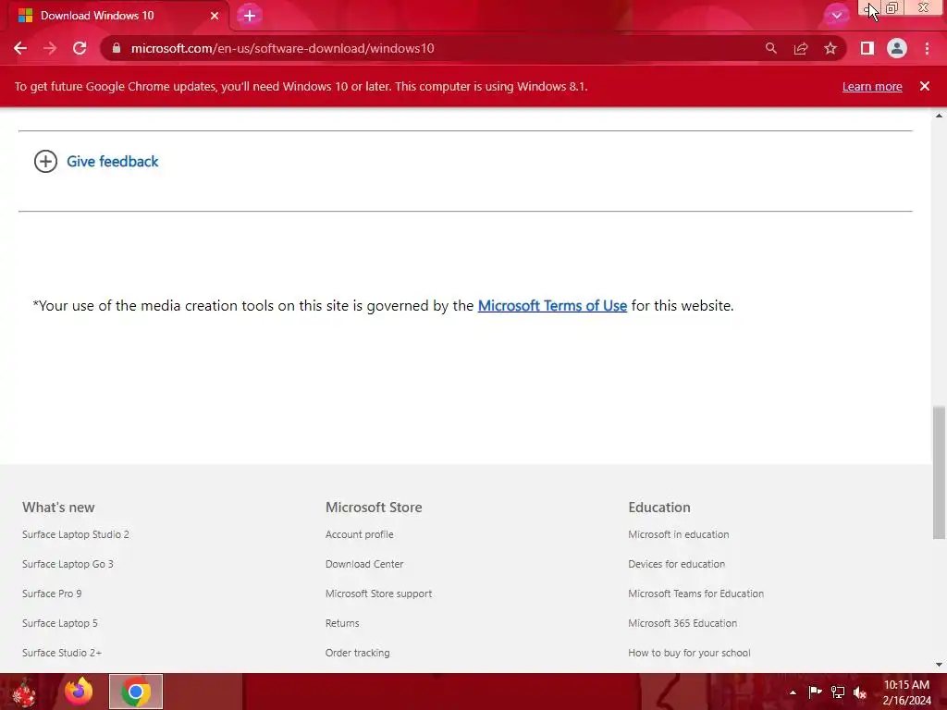Open Microsoft Store support link
The width and height of the screenshot is (947, 710).
tap(378, 594)
